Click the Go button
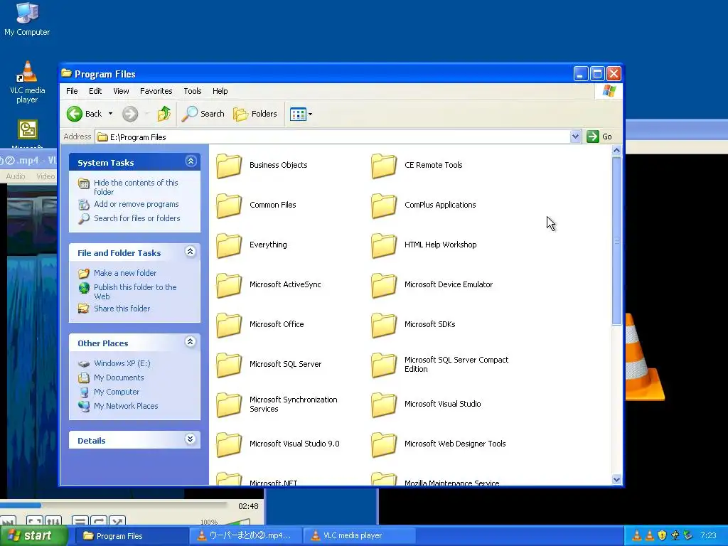Screen dimensions: 728x546 tap(599, 136)
